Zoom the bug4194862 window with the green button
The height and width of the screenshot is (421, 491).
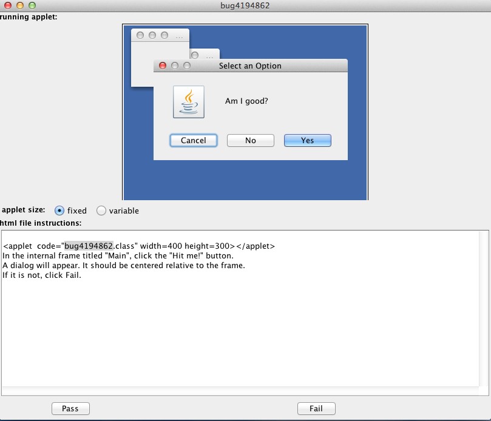pos(32,5)
